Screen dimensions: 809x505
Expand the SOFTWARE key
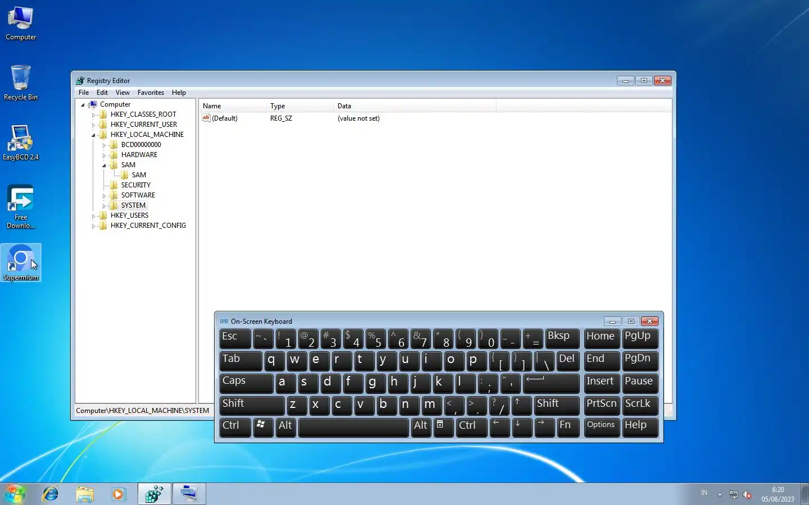click(x=104, y=196)
